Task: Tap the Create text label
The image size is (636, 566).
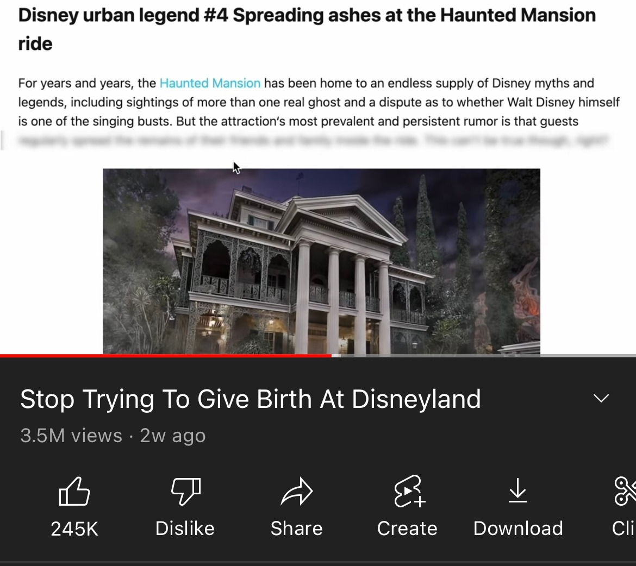Action: click(407, 529)
